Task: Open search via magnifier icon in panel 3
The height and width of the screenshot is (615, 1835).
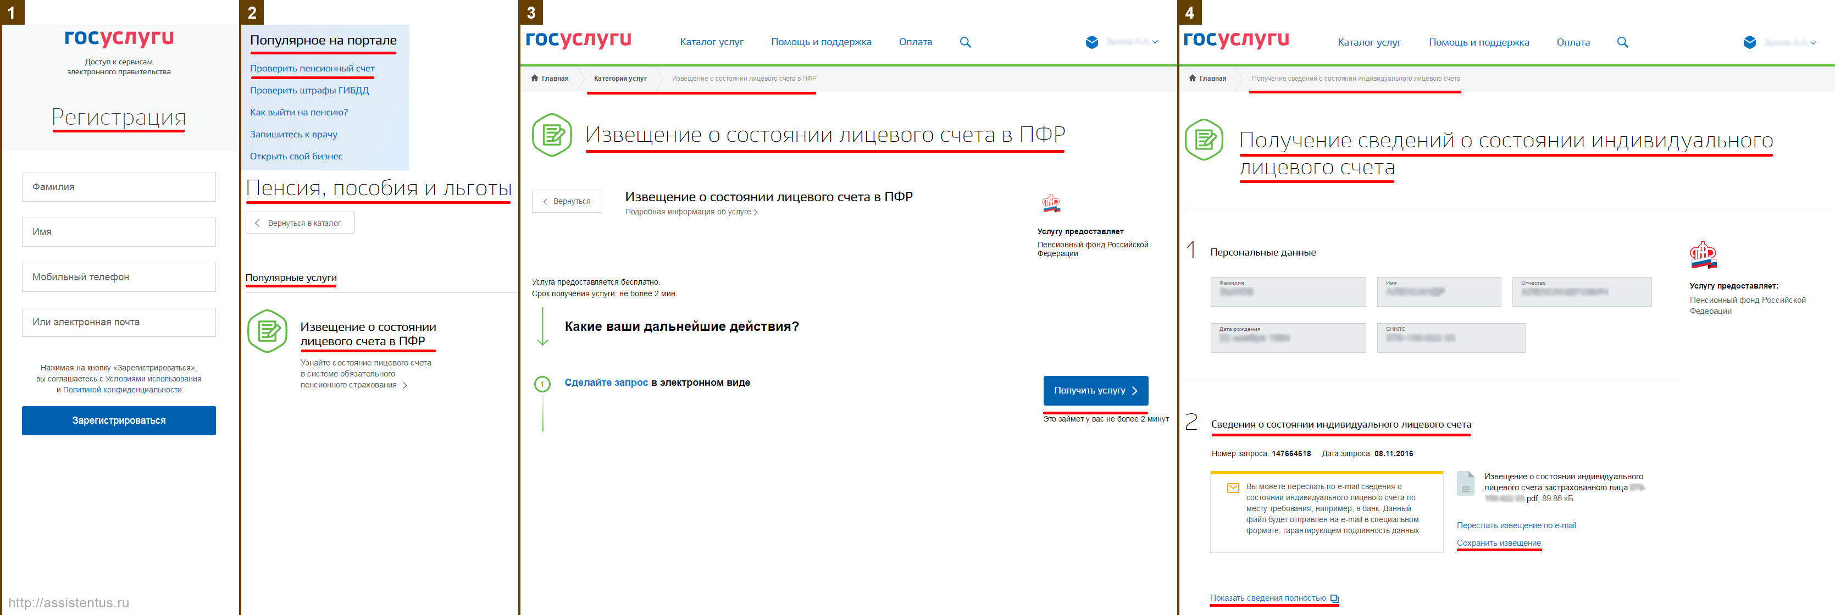Action: (965, 42)
